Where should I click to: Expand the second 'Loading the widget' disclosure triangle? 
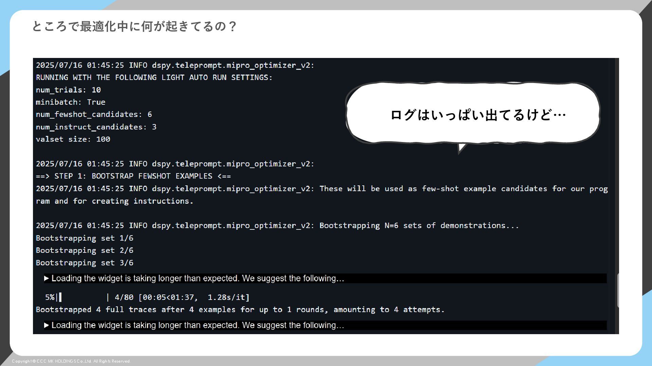47,325
